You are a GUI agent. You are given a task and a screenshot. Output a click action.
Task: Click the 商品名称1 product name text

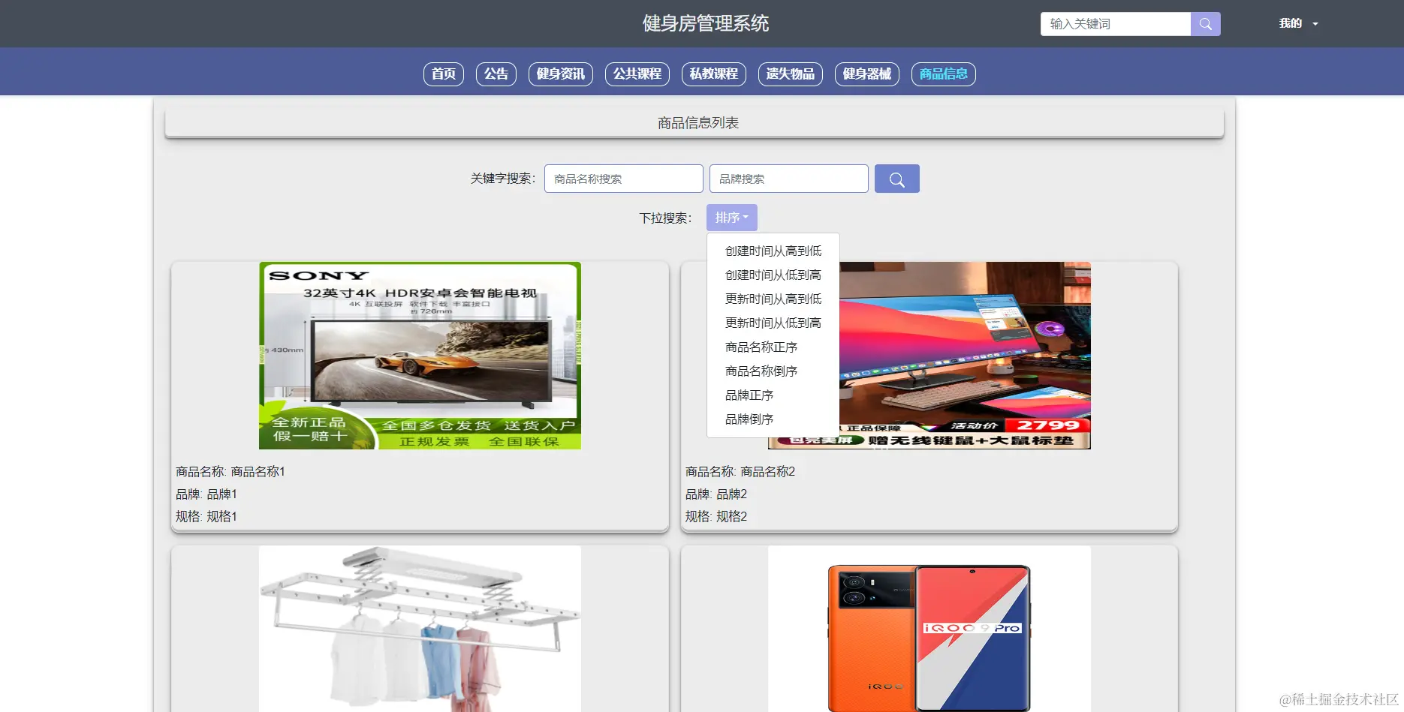point(258,471)
